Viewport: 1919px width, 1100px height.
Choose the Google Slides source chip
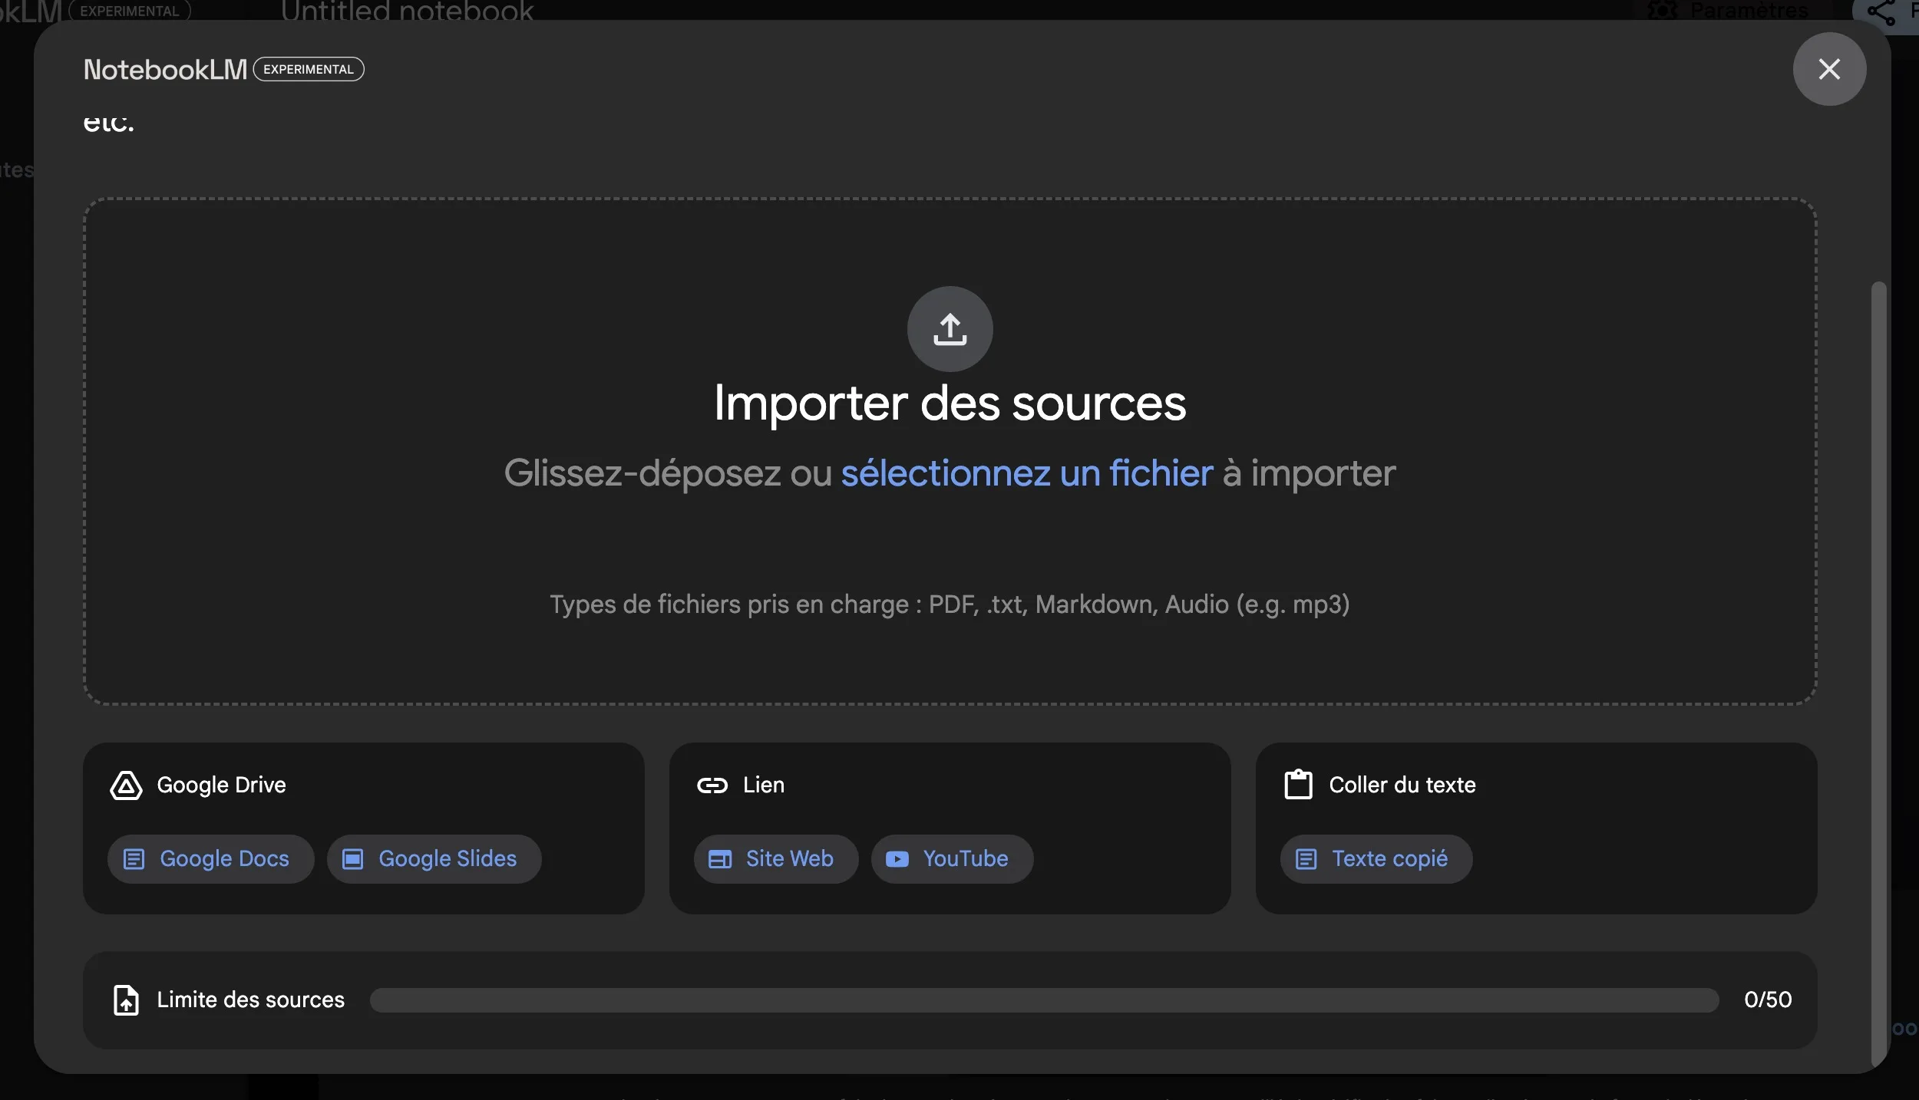(x=434, y=858)
